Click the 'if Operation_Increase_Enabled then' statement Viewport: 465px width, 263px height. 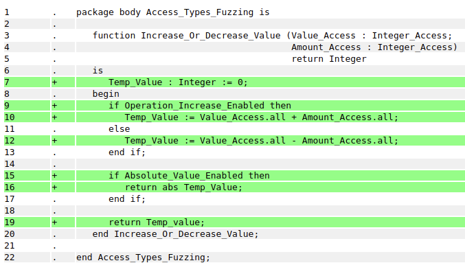click(200, 106)
